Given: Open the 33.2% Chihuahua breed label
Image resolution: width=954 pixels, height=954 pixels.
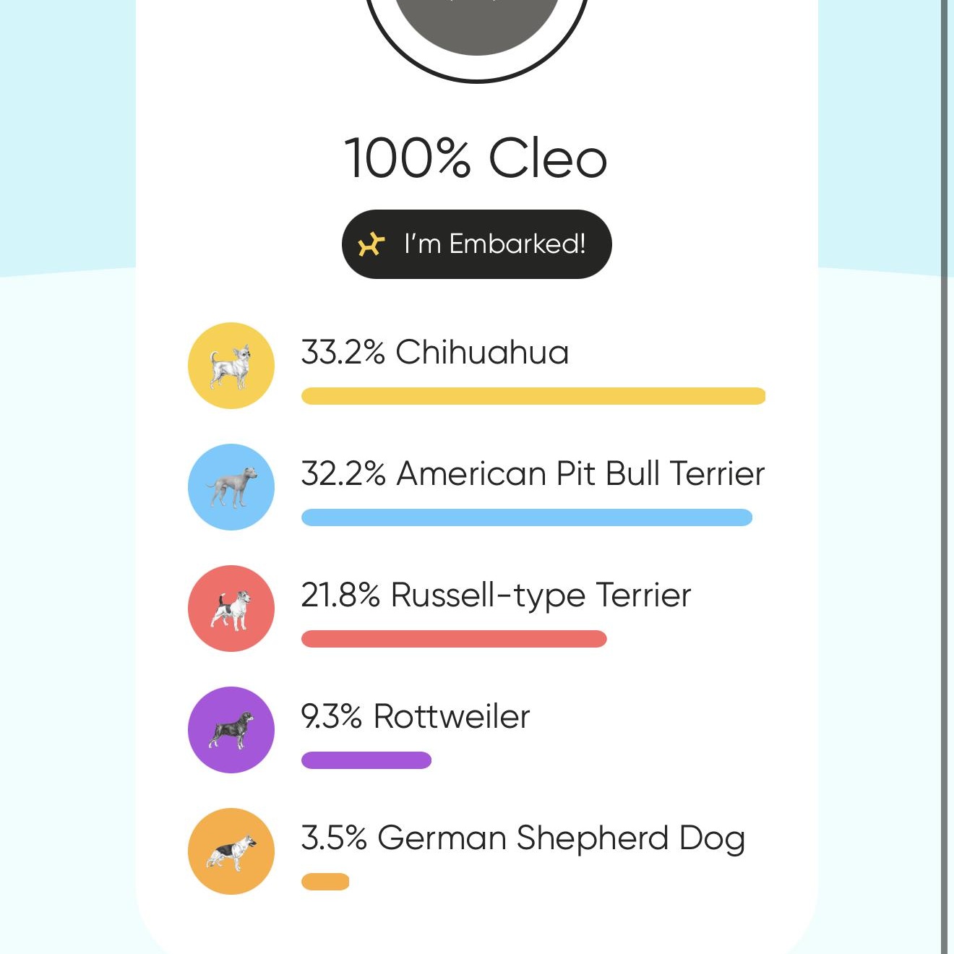Looking at the screenshot, I should pos(435,352).
